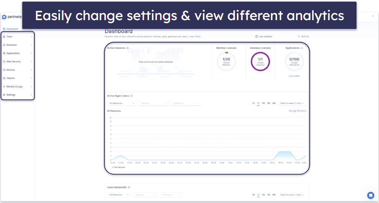Viewport: 379px width, 203px height.
Task: Open the chat support bubble icon
Action: tap(370, 195)
